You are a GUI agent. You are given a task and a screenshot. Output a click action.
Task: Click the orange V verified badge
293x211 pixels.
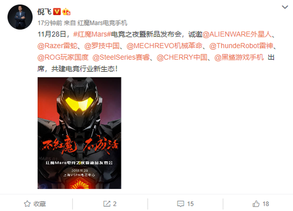click(57, 12)
